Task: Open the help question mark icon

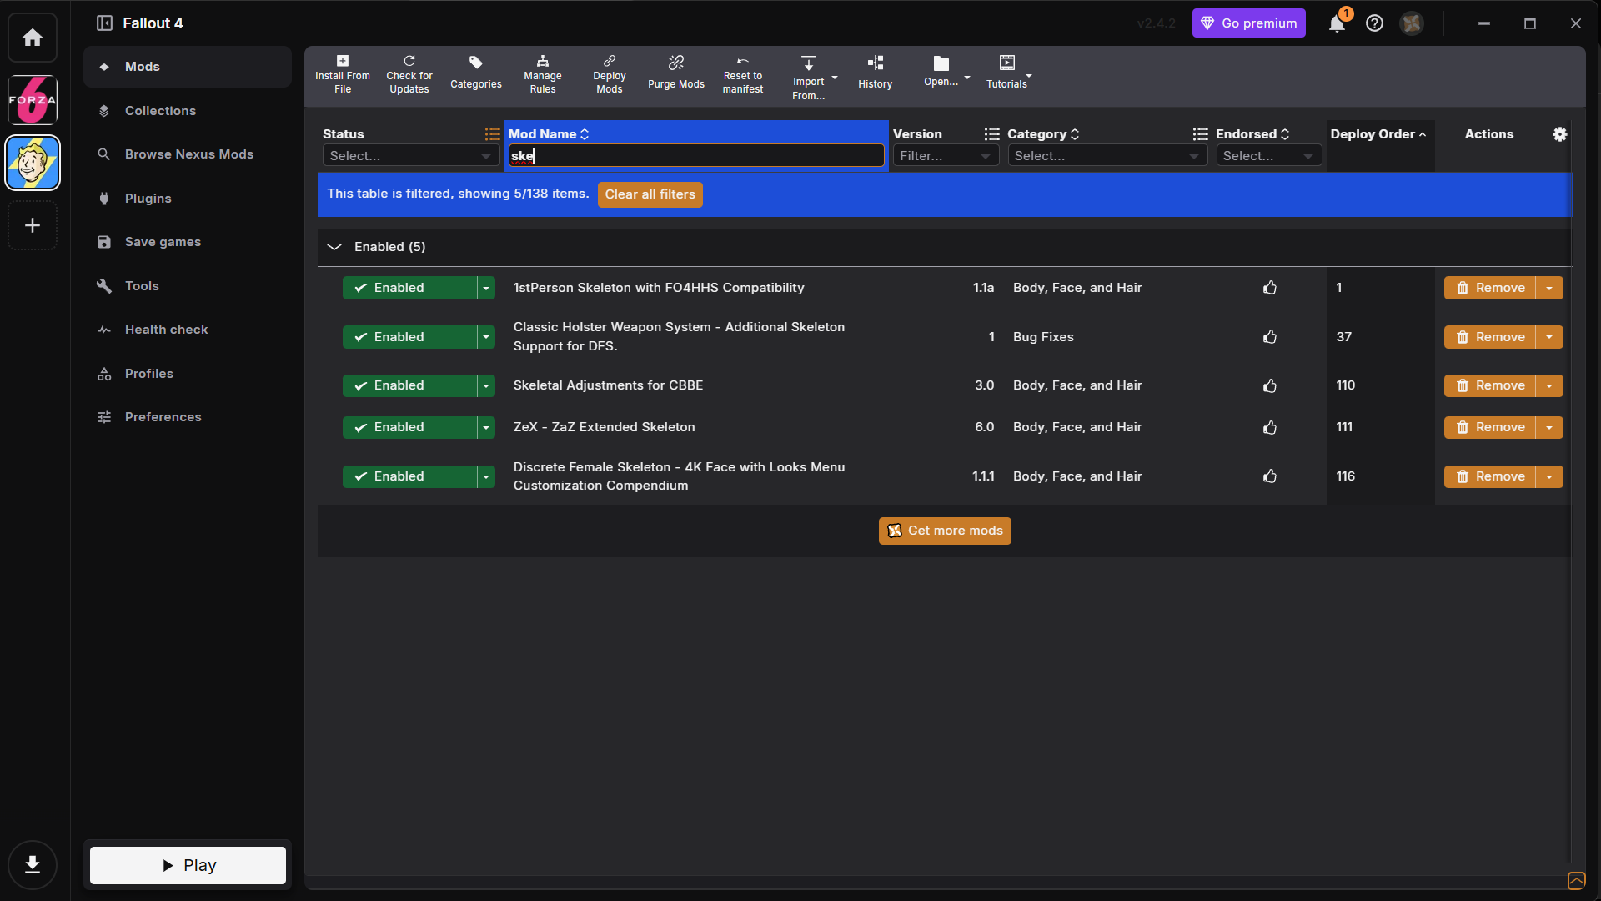Action: tap(1375, 23)
